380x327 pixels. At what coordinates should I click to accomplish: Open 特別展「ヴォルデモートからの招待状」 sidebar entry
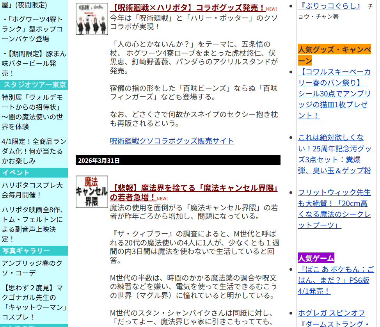tap(32, 112)
